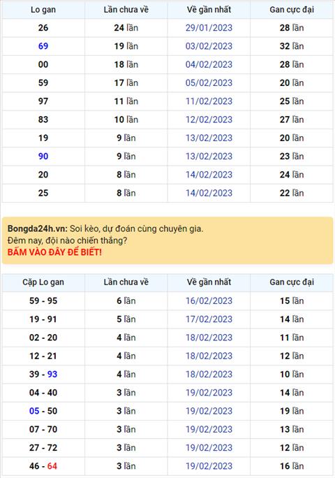Select the Lo gan number 83

(x=43, y=119)
